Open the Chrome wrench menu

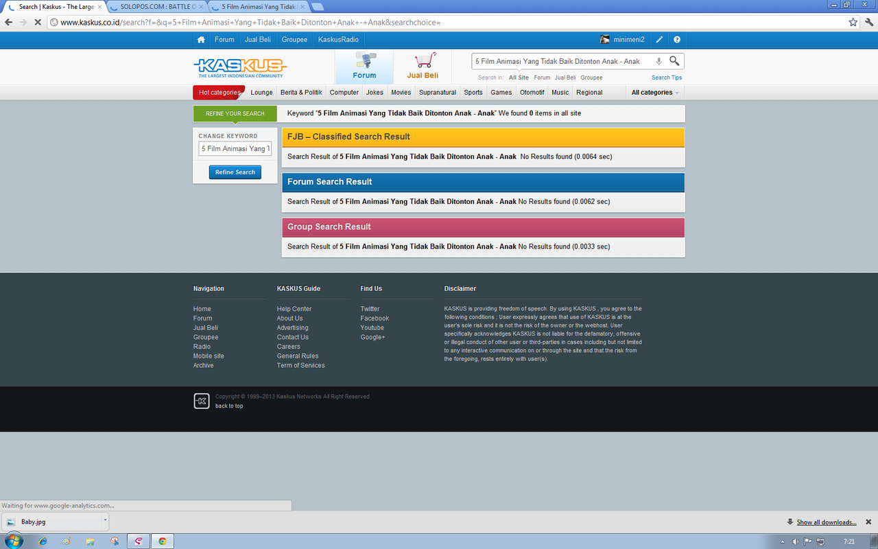(868, 22)
